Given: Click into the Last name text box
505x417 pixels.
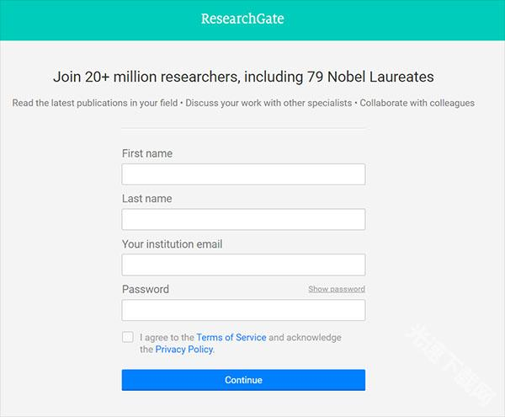Looking at the screenshot, I should pos(243,220).
